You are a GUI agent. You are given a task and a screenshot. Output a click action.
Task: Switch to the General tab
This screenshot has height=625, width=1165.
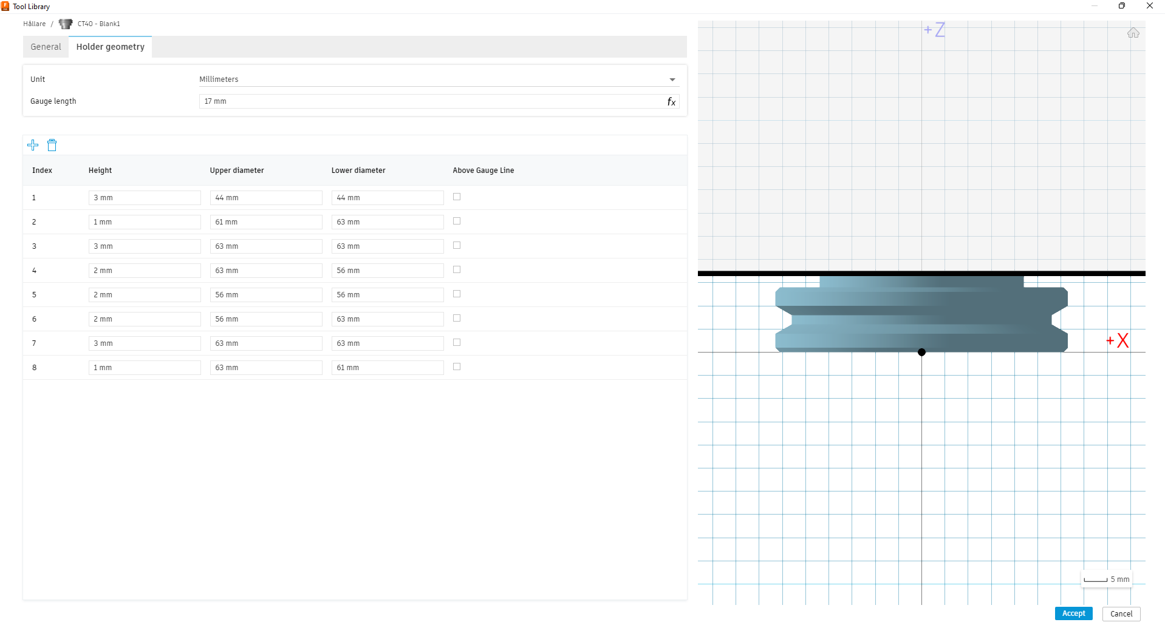click(45, 46)
